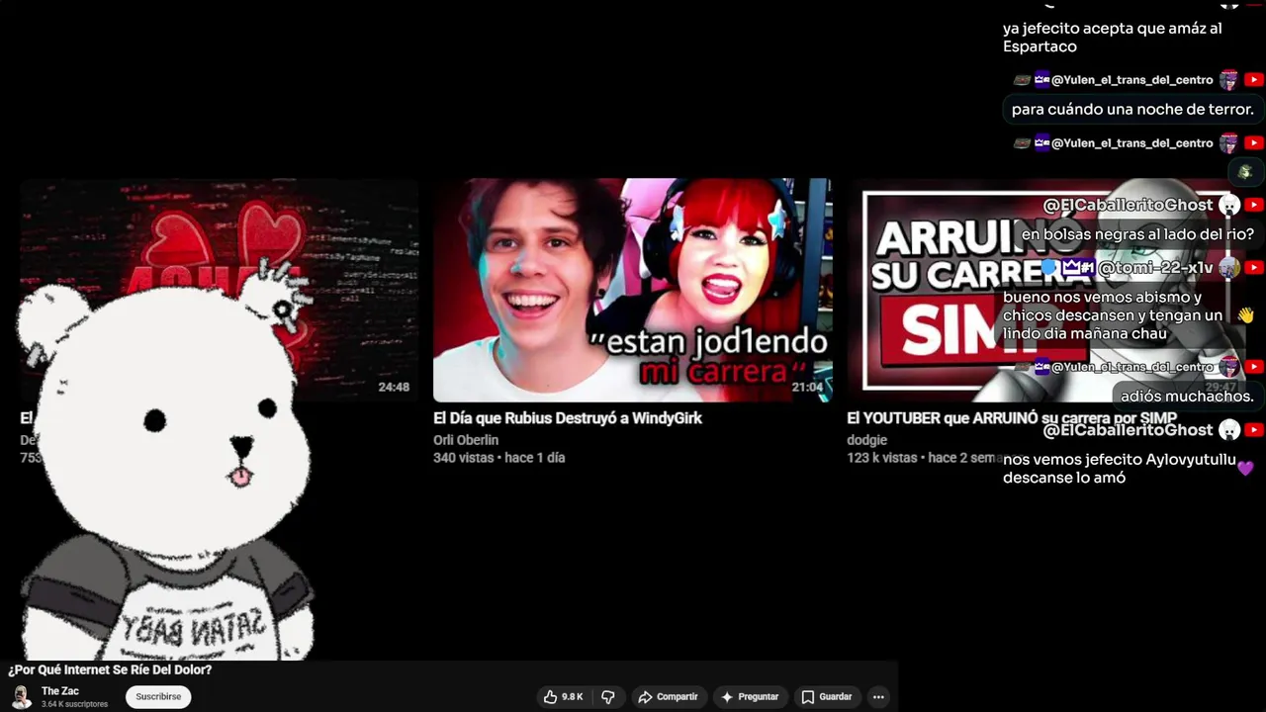Click the chat message 'para cuándo una noche de terror.'
Viewport: 1266px width, 712px height.
pos(1132,110)
